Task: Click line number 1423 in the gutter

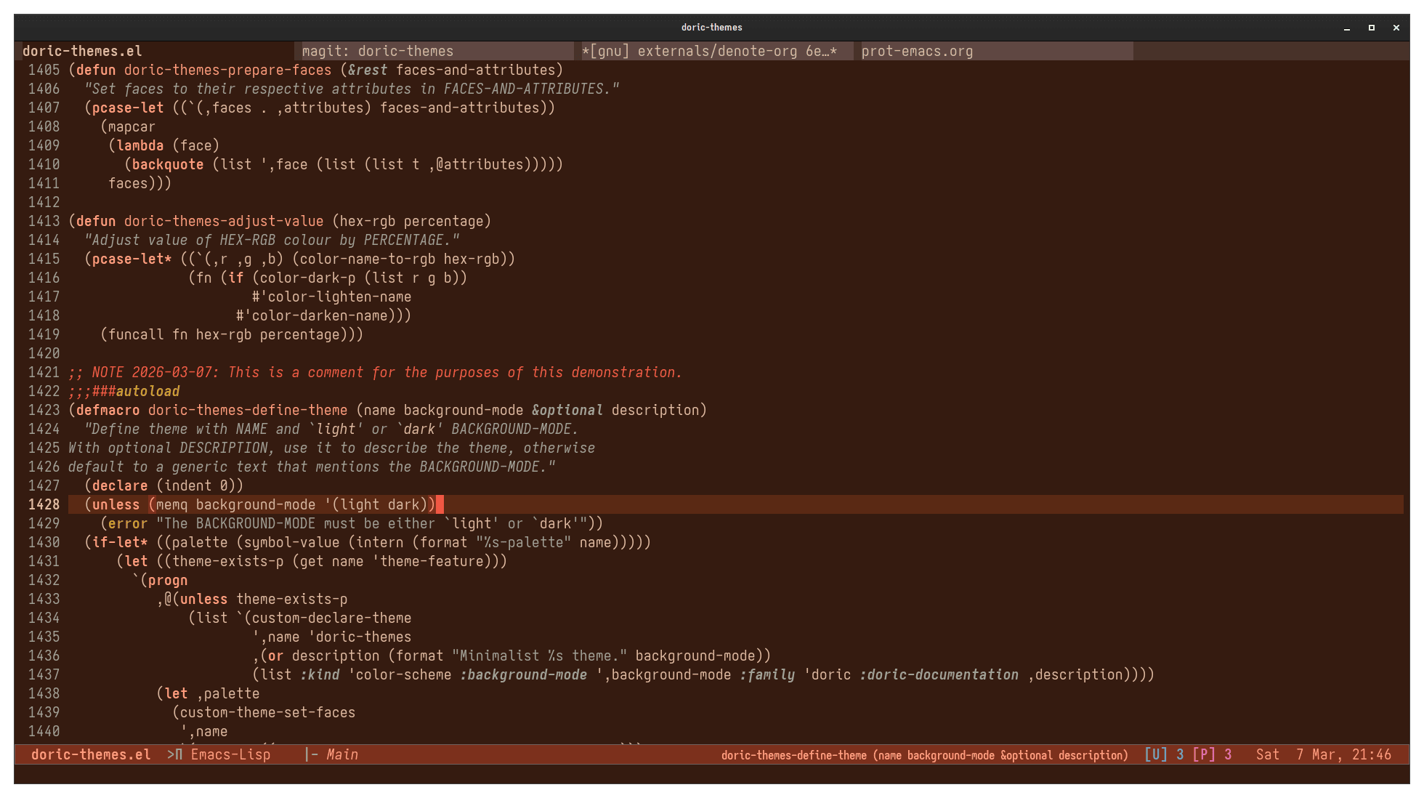Action: pyautogui.click(x=44, y=410)
